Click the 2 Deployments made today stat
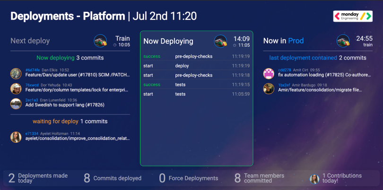 tap(38, 178)
